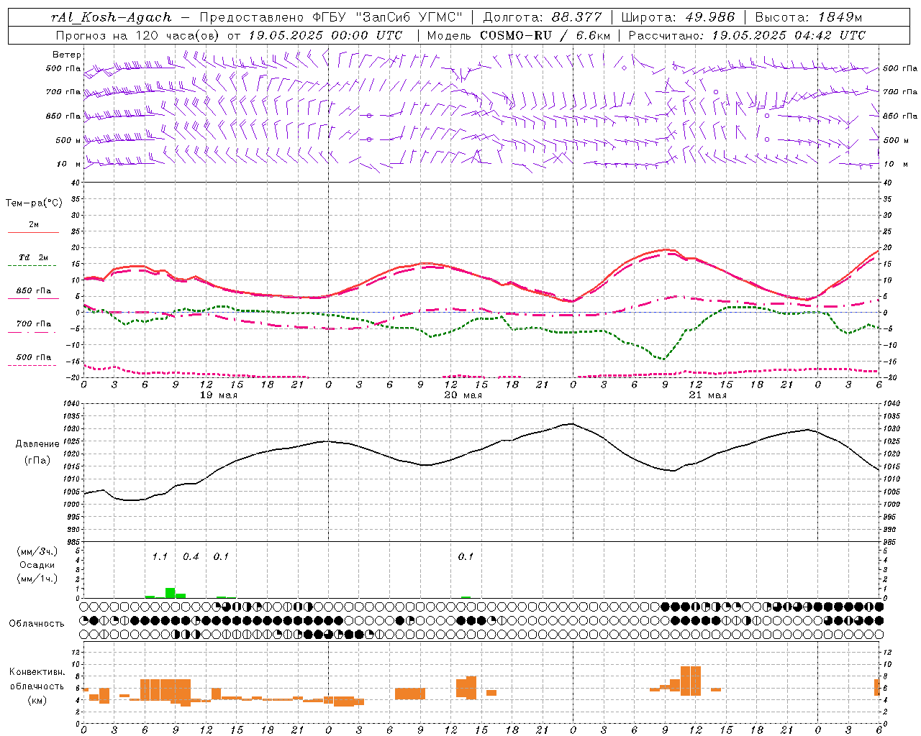Click the Конвективн. label text
The height and width of the screenshot is (736, 921).
pos(37,672)
